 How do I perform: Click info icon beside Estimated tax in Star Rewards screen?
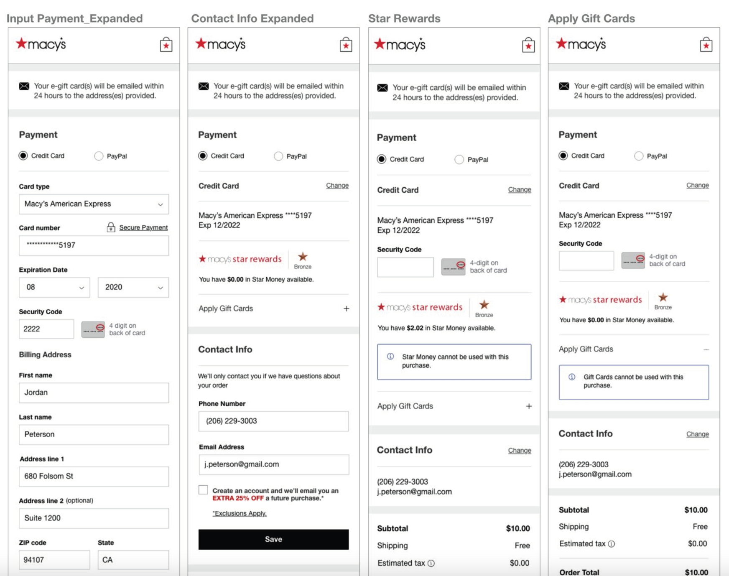point(431,563)
